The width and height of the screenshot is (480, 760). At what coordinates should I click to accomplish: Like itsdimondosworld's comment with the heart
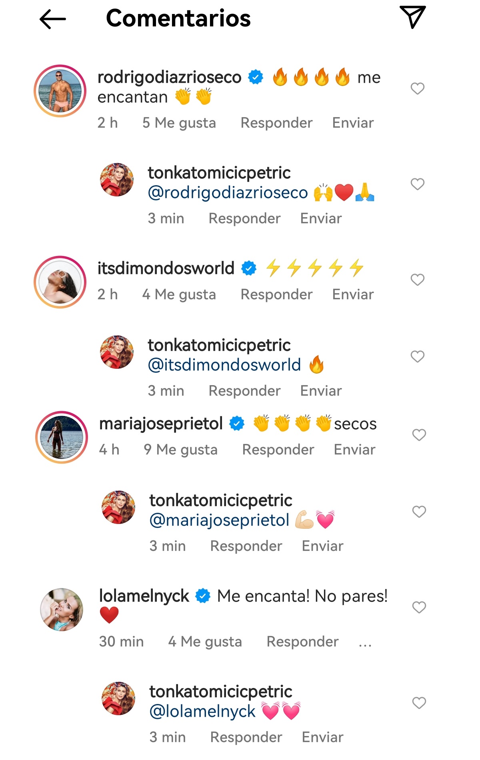click(418, 279)
